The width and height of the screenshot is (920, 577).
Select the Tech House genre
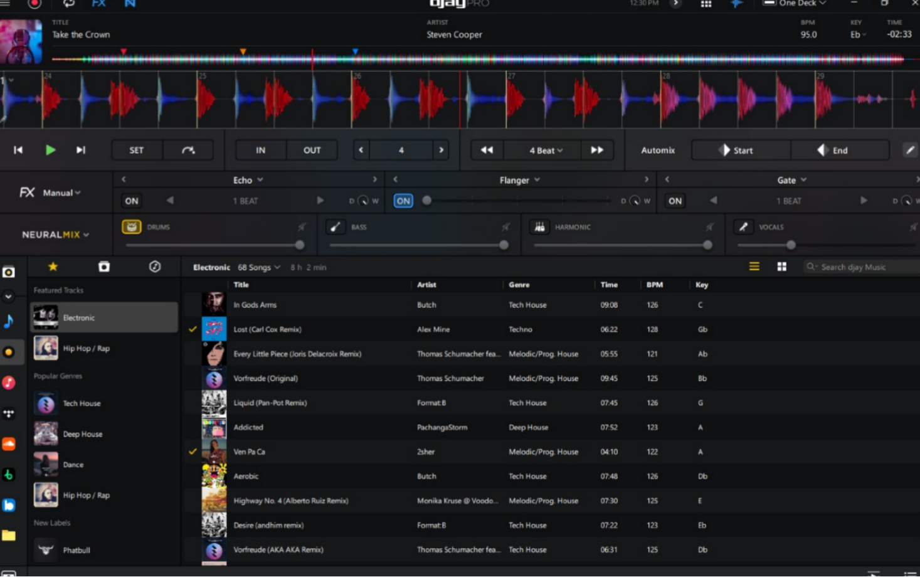point(104,403)
